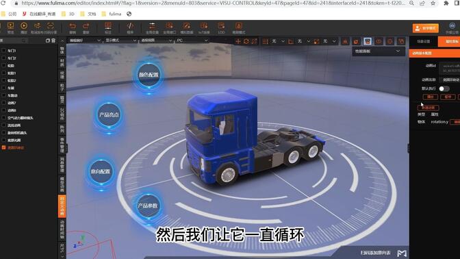The image size is (460, 259).
Task: Open the fulima bookmark folder
Action: click(x=112, y=14)
